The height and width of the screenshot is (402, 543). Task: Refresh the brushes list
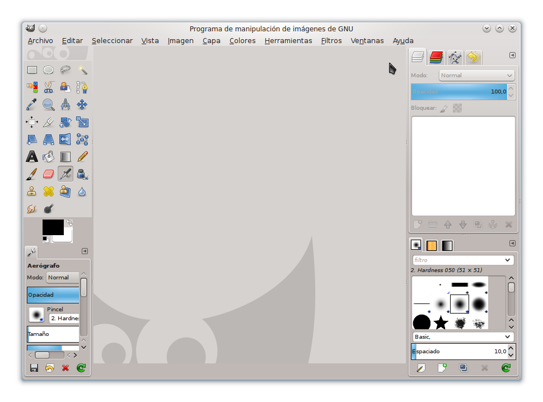tap(506, 368)
